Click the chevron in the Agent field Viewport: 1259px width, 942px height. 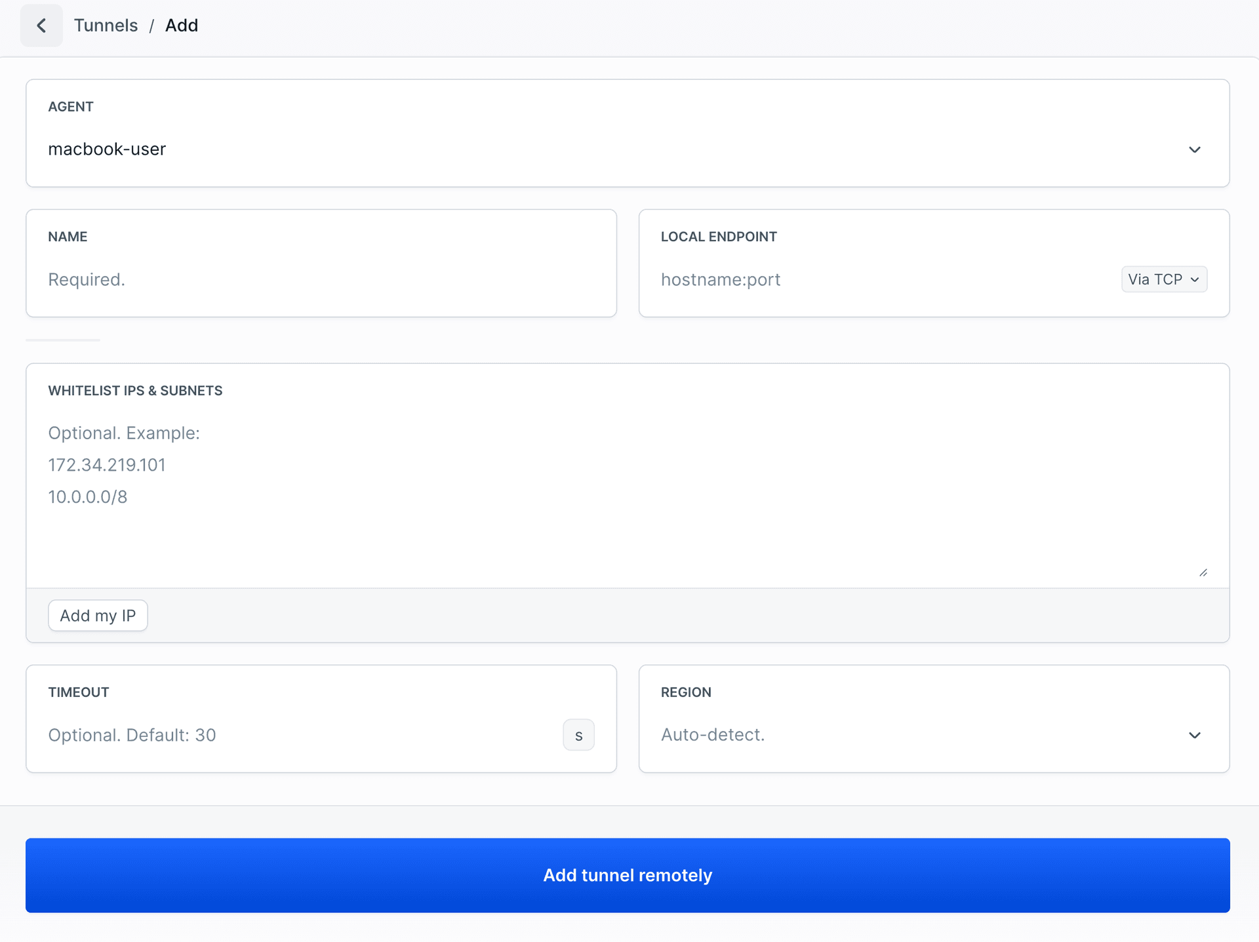click(x=1194, y=149)
